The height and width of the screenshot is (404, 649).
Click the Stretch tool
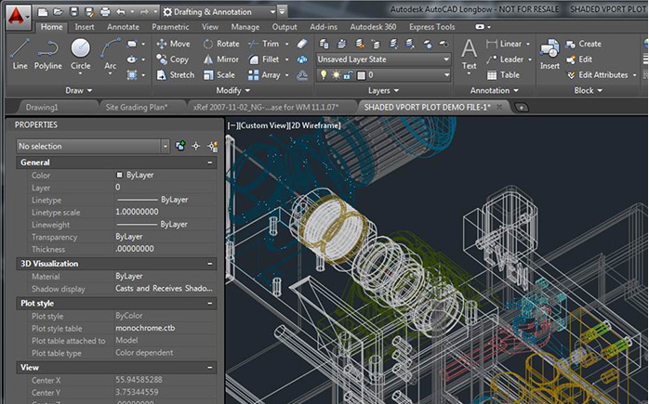(176, 75)
